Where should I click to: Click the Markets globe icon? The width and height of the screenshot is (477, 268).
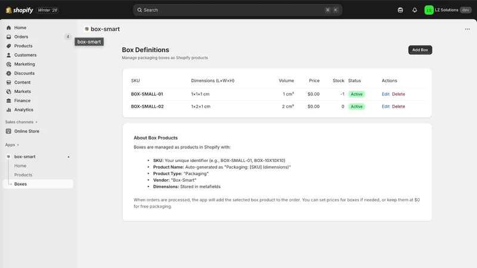pos(8,92)
